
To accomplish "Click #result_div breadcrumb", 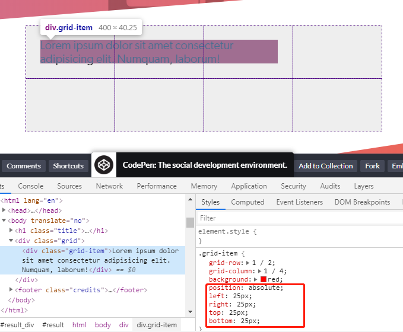I will [17, 325].
